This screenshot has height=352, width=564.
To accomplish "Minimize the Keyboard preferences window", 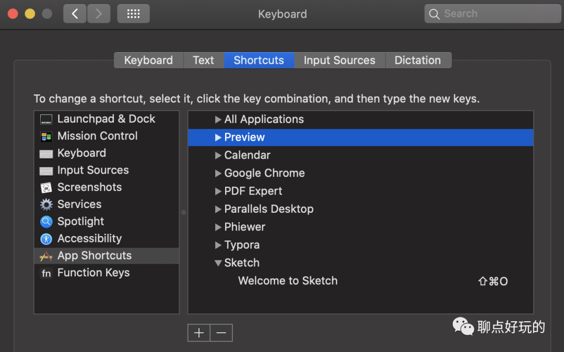I will tap(30, 14).
